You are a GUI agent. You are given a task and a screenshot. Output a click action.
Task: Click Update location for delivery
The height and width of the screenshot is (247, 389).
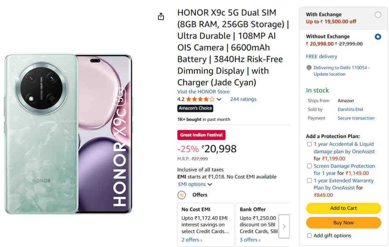(x=329, y=74)
